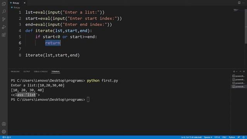Change line endings via CRLF entry
The height and width of the screenshot is (139, 247).
[224, 137]
